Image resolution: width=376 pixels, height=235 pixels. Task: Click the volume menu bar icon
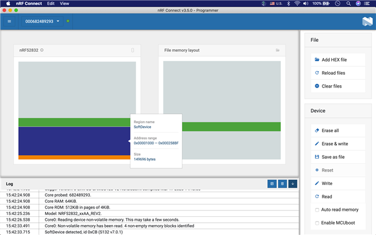click(305, 4)
